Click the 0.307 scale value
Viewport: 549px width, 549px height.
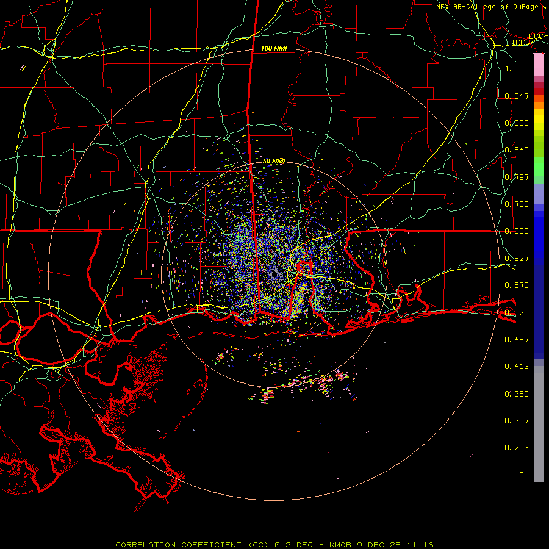point(517,421)
